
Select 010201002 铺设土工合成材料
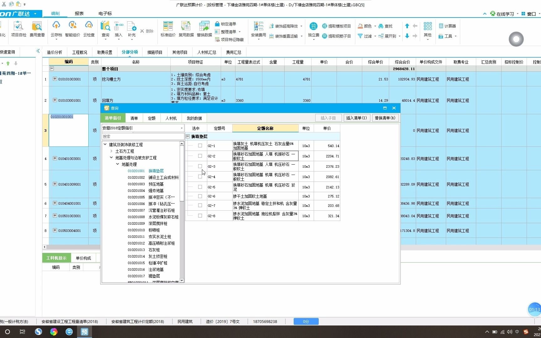(x=153, y=177)
